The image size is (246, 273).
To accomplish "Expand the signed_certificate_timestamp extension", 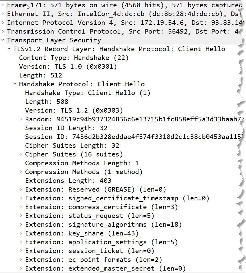I will (21, 198).
